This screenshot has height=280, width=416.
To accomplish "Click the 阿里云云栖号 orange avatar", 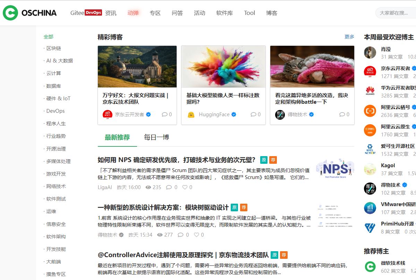I will coord(370,111).
